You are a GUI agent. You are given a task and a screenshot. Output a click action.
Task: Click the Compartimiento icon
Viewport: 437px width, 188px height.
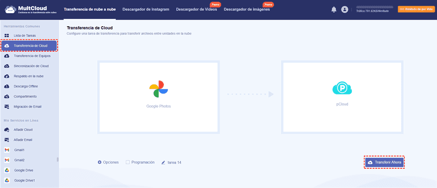(7, 97)
